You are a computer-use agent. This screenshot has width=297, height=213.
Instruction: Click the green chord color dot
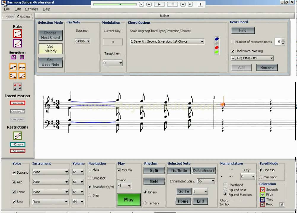coord(217,52)
